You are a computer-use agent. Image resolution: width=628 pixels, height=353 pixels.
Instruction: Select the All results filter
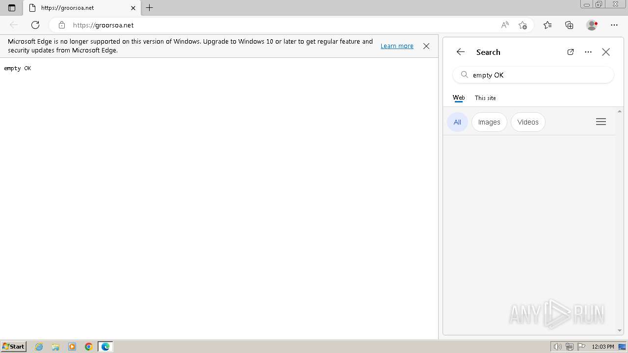457,122
